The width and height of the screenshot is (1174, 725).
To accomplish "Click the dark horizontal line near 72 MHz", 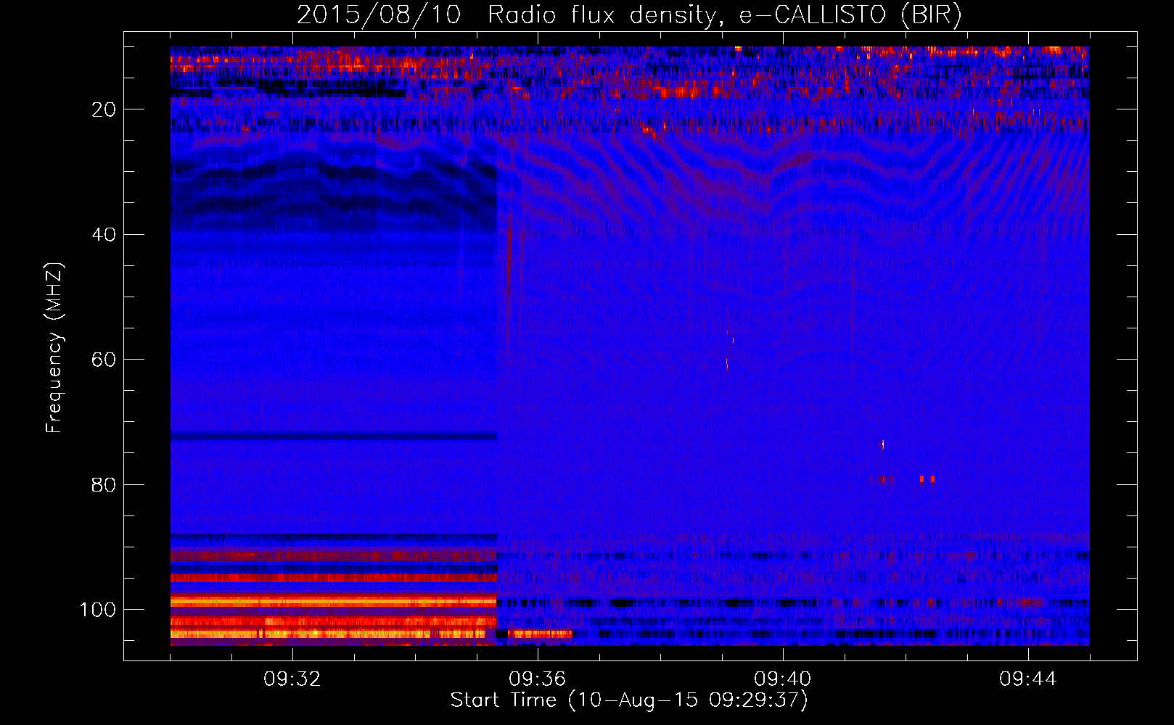I will point(334,436).
